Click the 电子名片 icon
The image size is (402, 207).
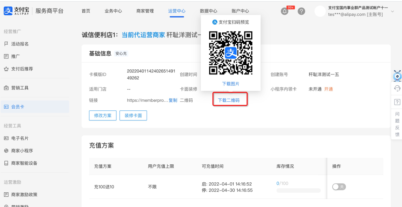6,138
